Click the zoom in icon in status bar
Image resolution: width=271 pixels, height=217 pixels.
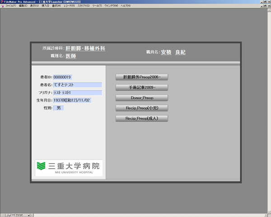tap(10, 215)
